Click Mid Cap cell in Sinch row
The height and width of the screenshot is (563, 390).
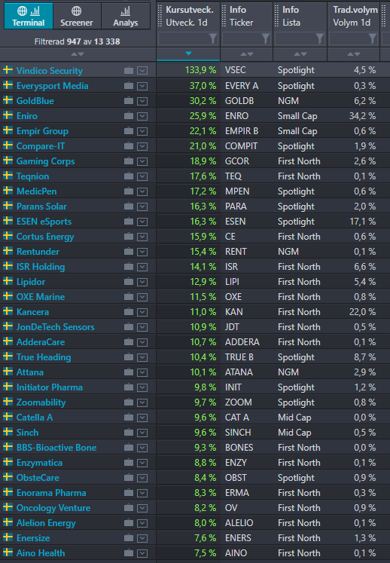[x=300, y=433]
